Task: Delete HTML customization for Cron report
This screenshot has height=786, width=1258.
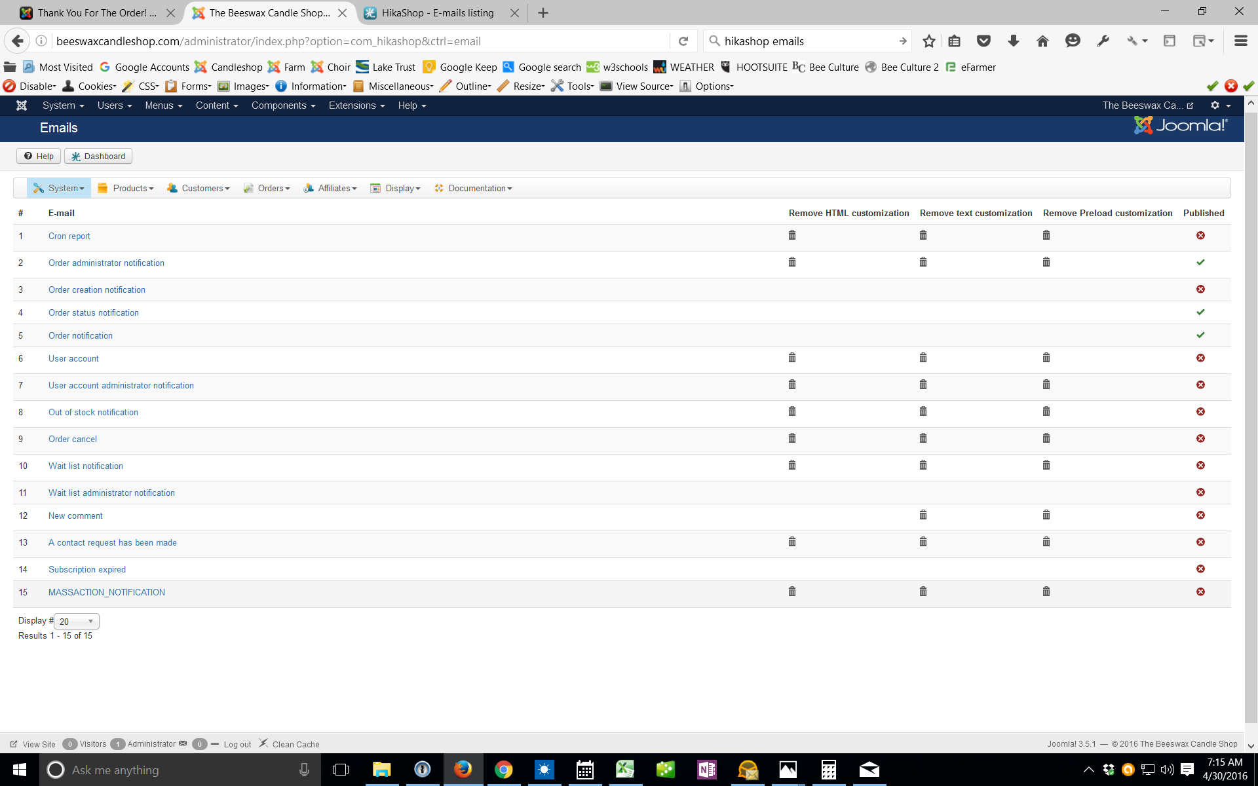Action: tap(791, 235)
